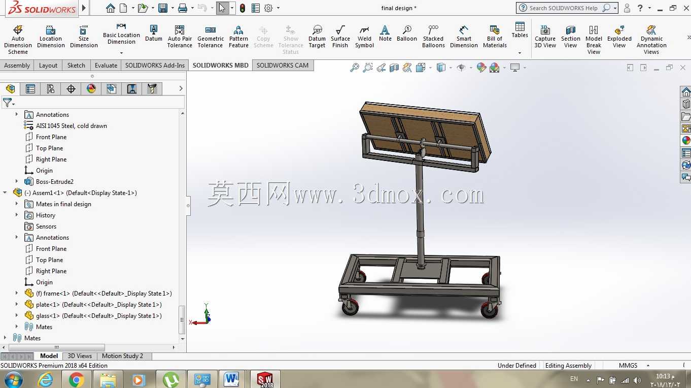The height and width of the screenshot is (388, 691).
Task: Open the DisplayManager color ball tab
Action: click(x=91, y=89)
